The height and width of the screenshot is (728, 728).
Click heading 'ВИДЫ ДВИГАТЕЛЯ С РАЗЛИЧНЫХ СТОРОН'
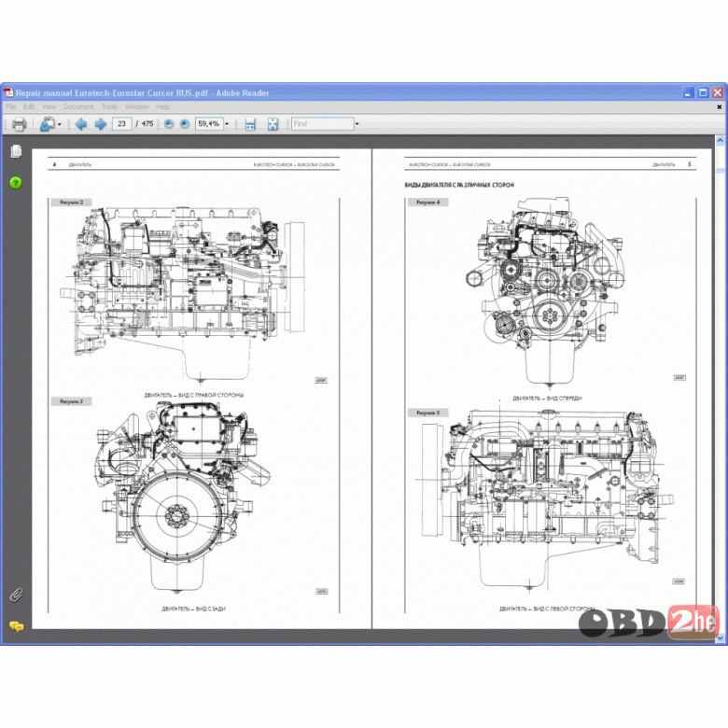tap(459, 185)
